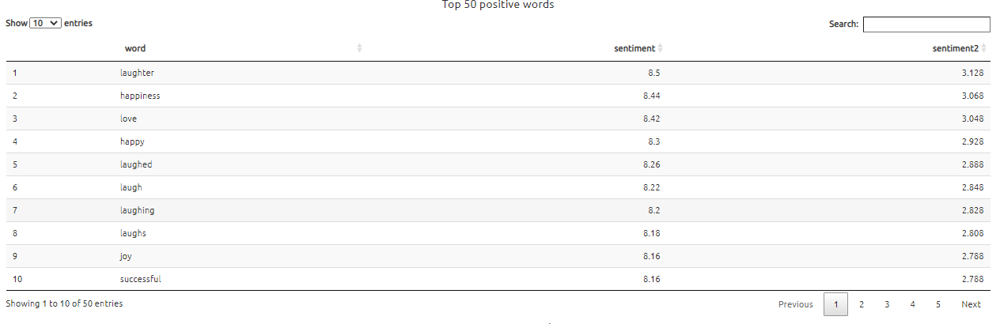Click the 'joy' row in table
This screenshot has height=324, width=1000.
tap(127, 256)
